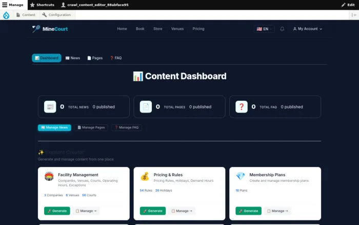Click the Membership Plans diamond icon

(241, 176)
